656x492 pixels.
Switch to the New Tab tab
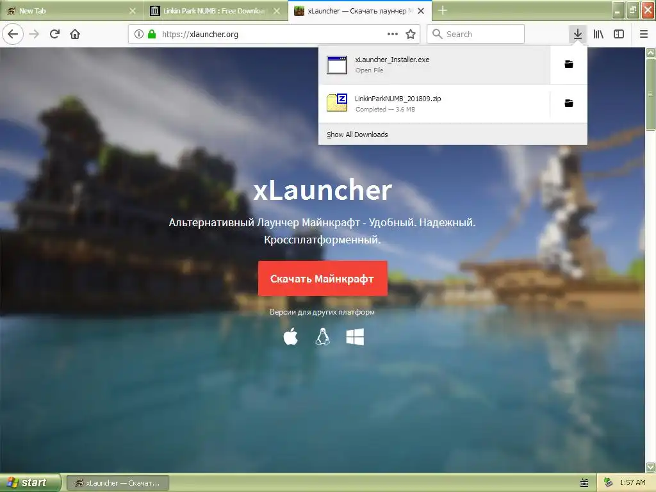point(71,11)
